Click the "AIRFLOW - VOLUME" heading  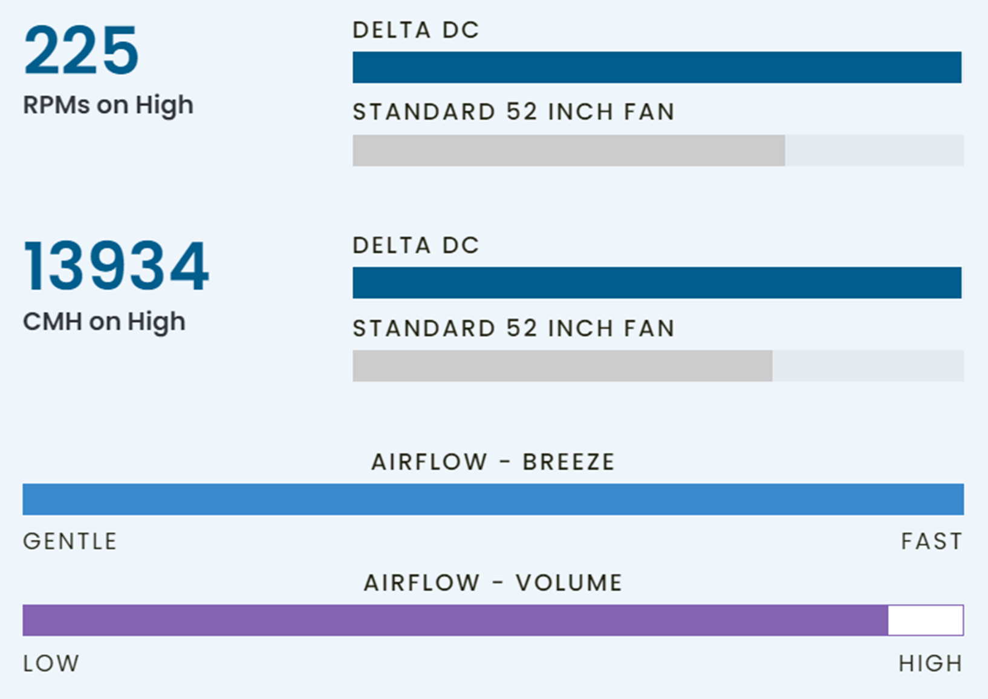pos(493,583)
